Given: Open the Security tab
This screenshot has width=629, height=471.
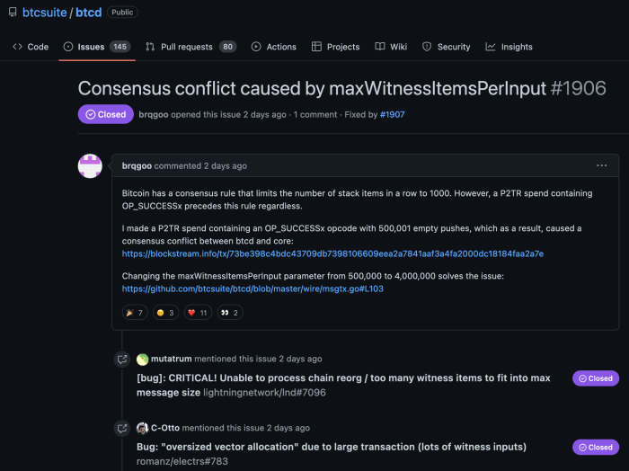Looking at the screenshot, I should click(x=446, y=47).
